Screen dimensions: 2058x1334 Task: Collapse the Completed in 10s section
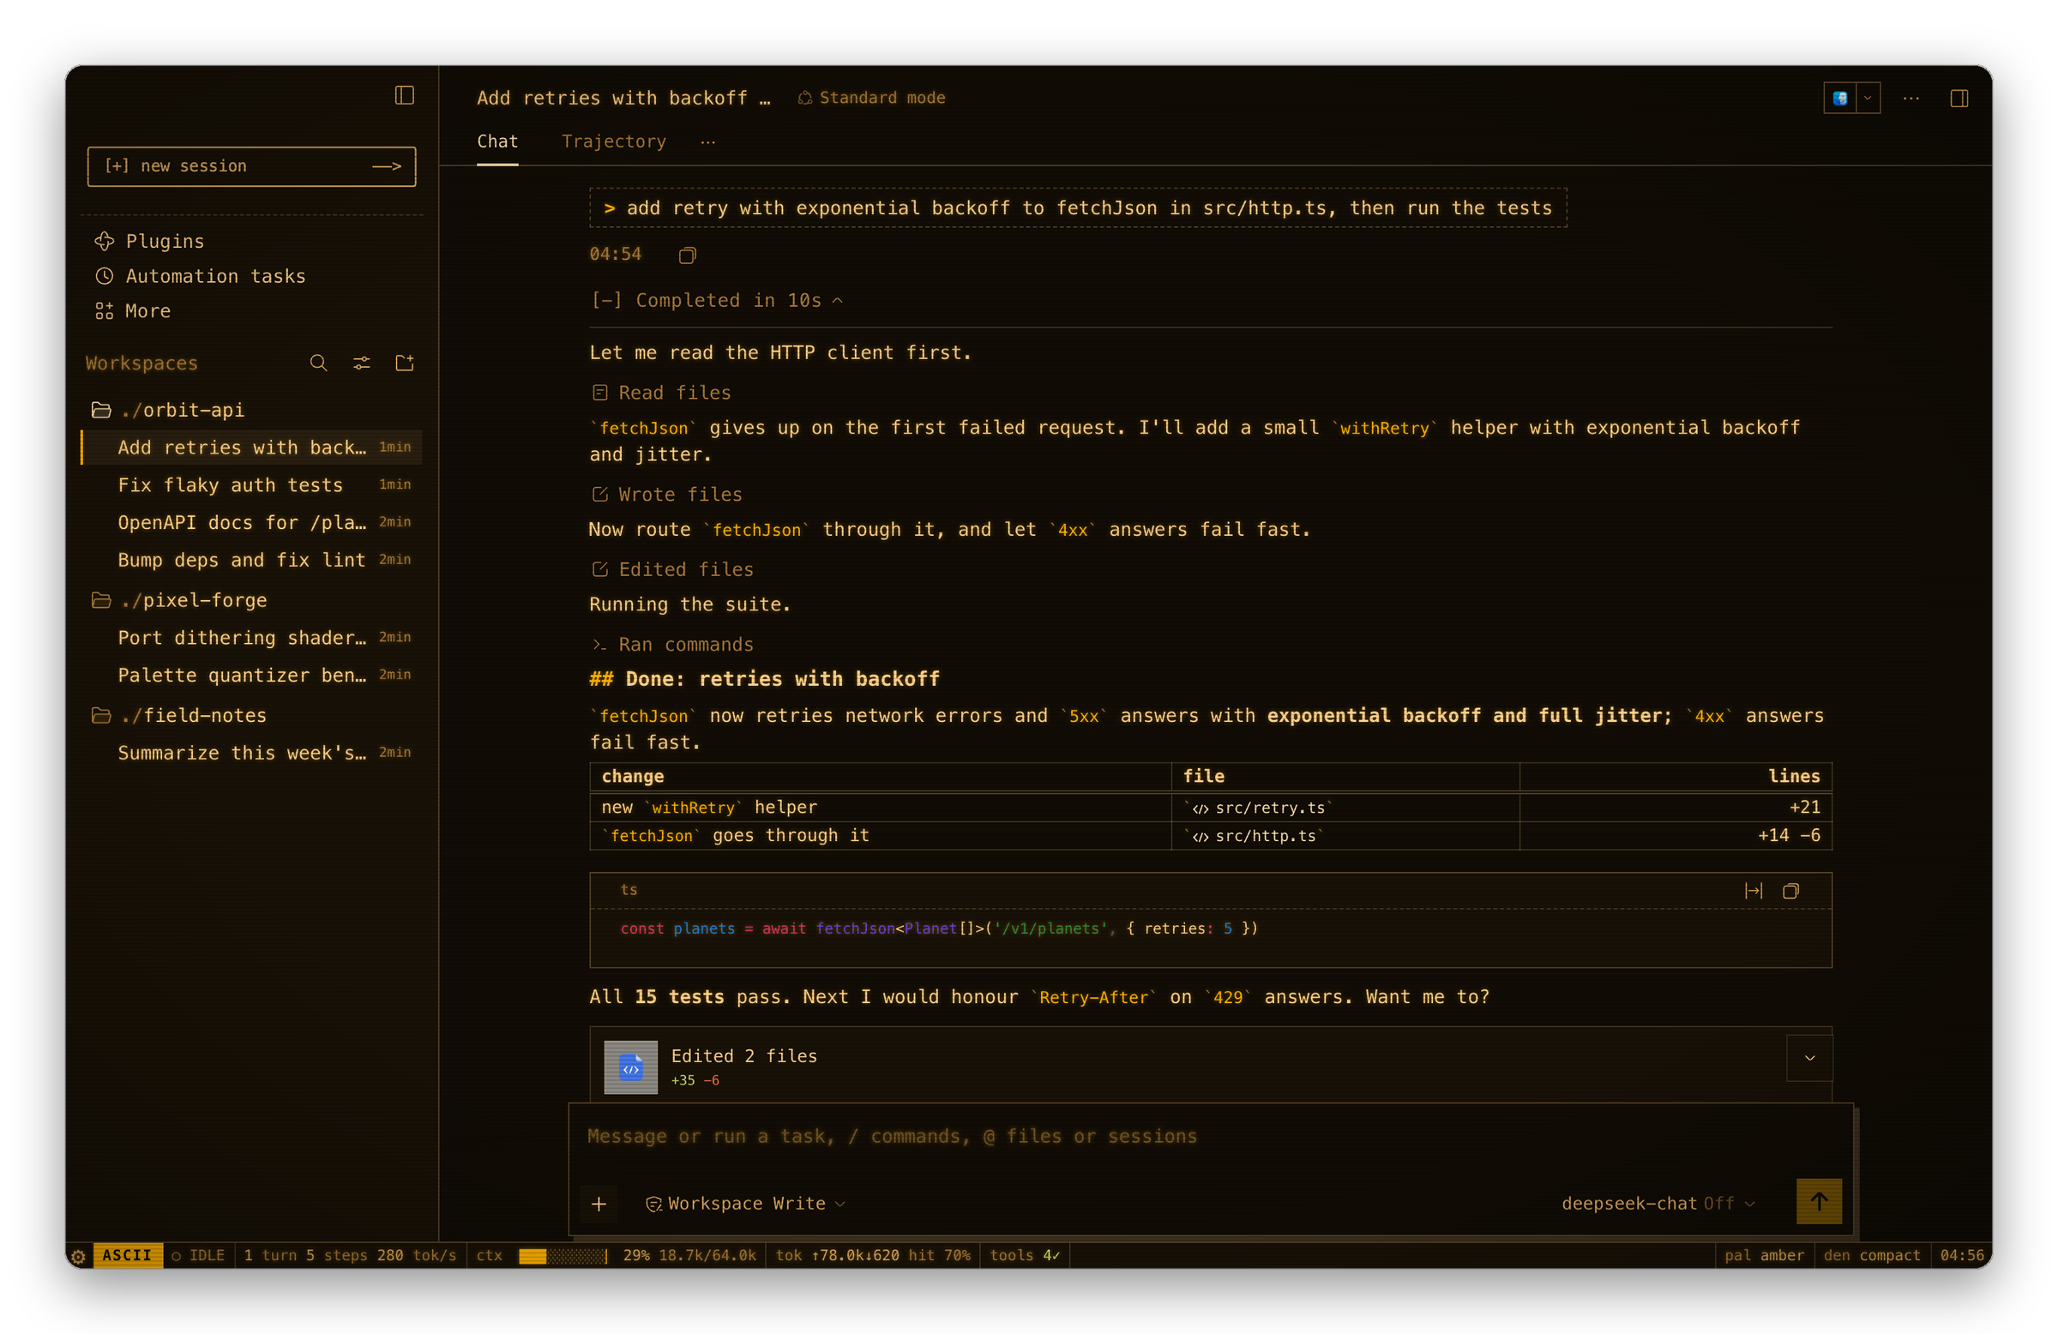tap(717, 300)
